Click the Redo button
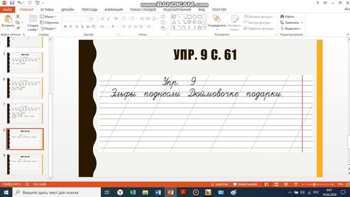The height and width of the screenshot is (197, 350). click(x=30, y=3)
